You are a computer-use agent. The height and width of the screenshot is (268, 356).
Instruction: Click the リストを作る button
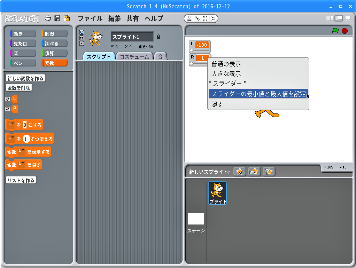21,180
